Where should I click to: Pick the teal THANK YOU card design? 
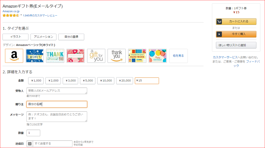(x=55, y=56)
